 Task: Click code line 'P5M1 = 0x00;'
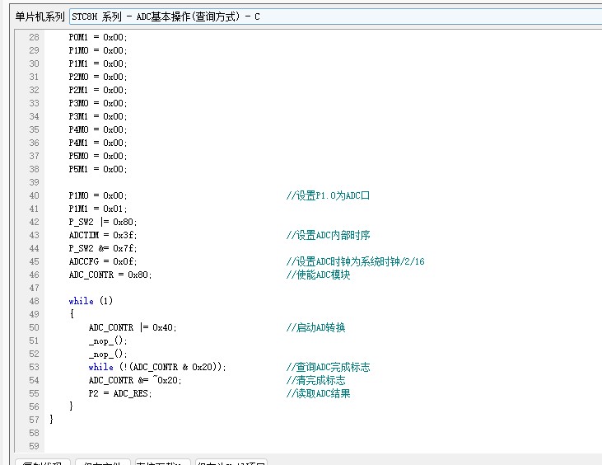98,169
